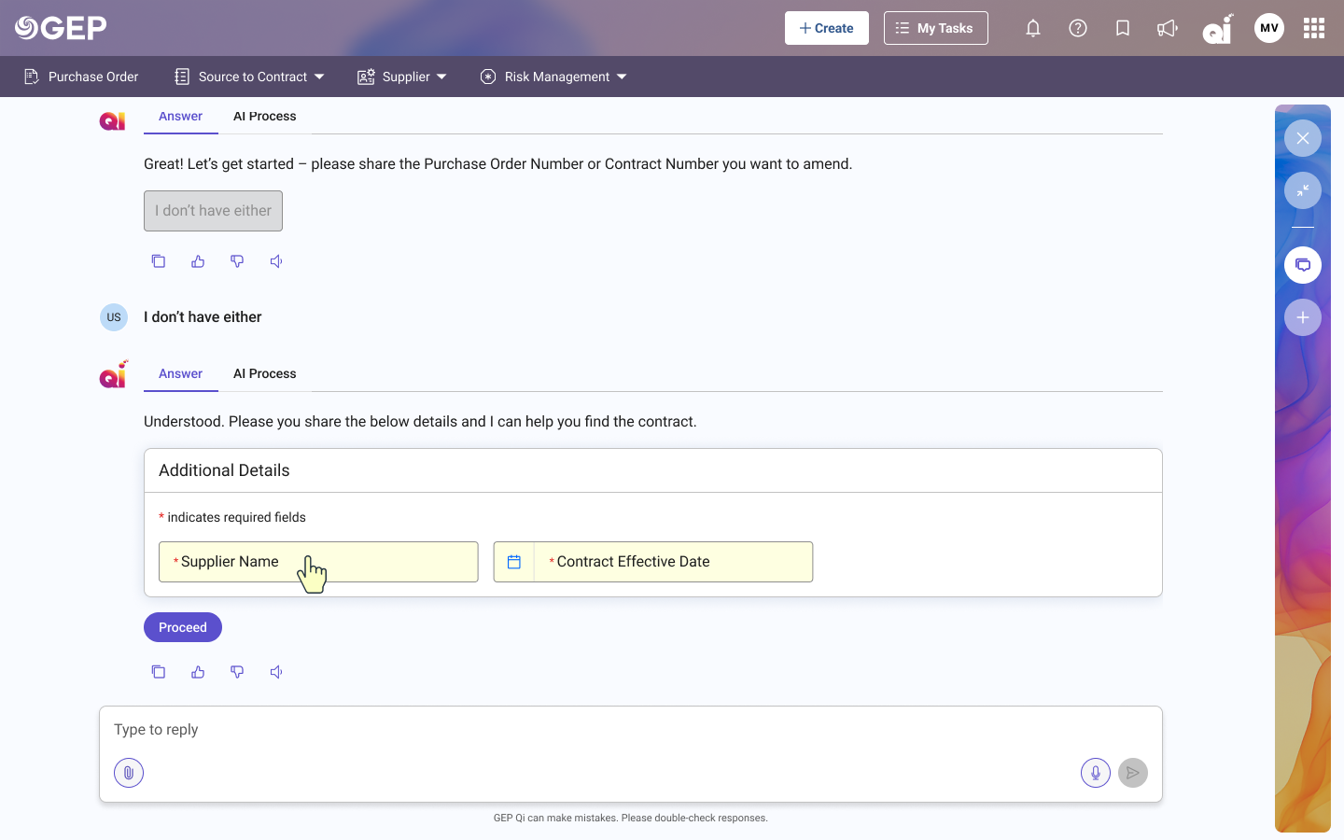Click the user avatar labeled US
The height and width of the screenshot is (840, 1344).
click(114, 317)
